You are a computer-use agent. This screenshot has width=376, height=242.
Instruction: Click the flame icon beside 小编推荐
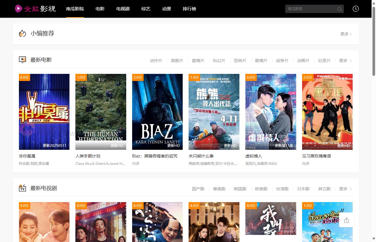22,34
